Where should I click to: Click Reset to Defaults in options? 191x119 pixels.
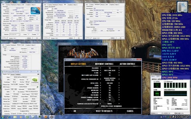[104, 111]
